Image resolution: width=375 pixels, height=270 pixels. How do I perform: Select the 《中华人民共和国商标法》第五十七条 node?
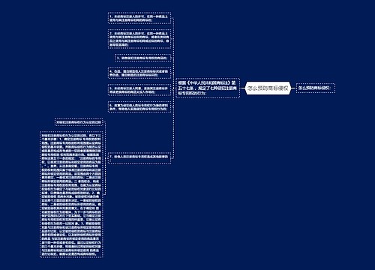(x=208, y=88)
